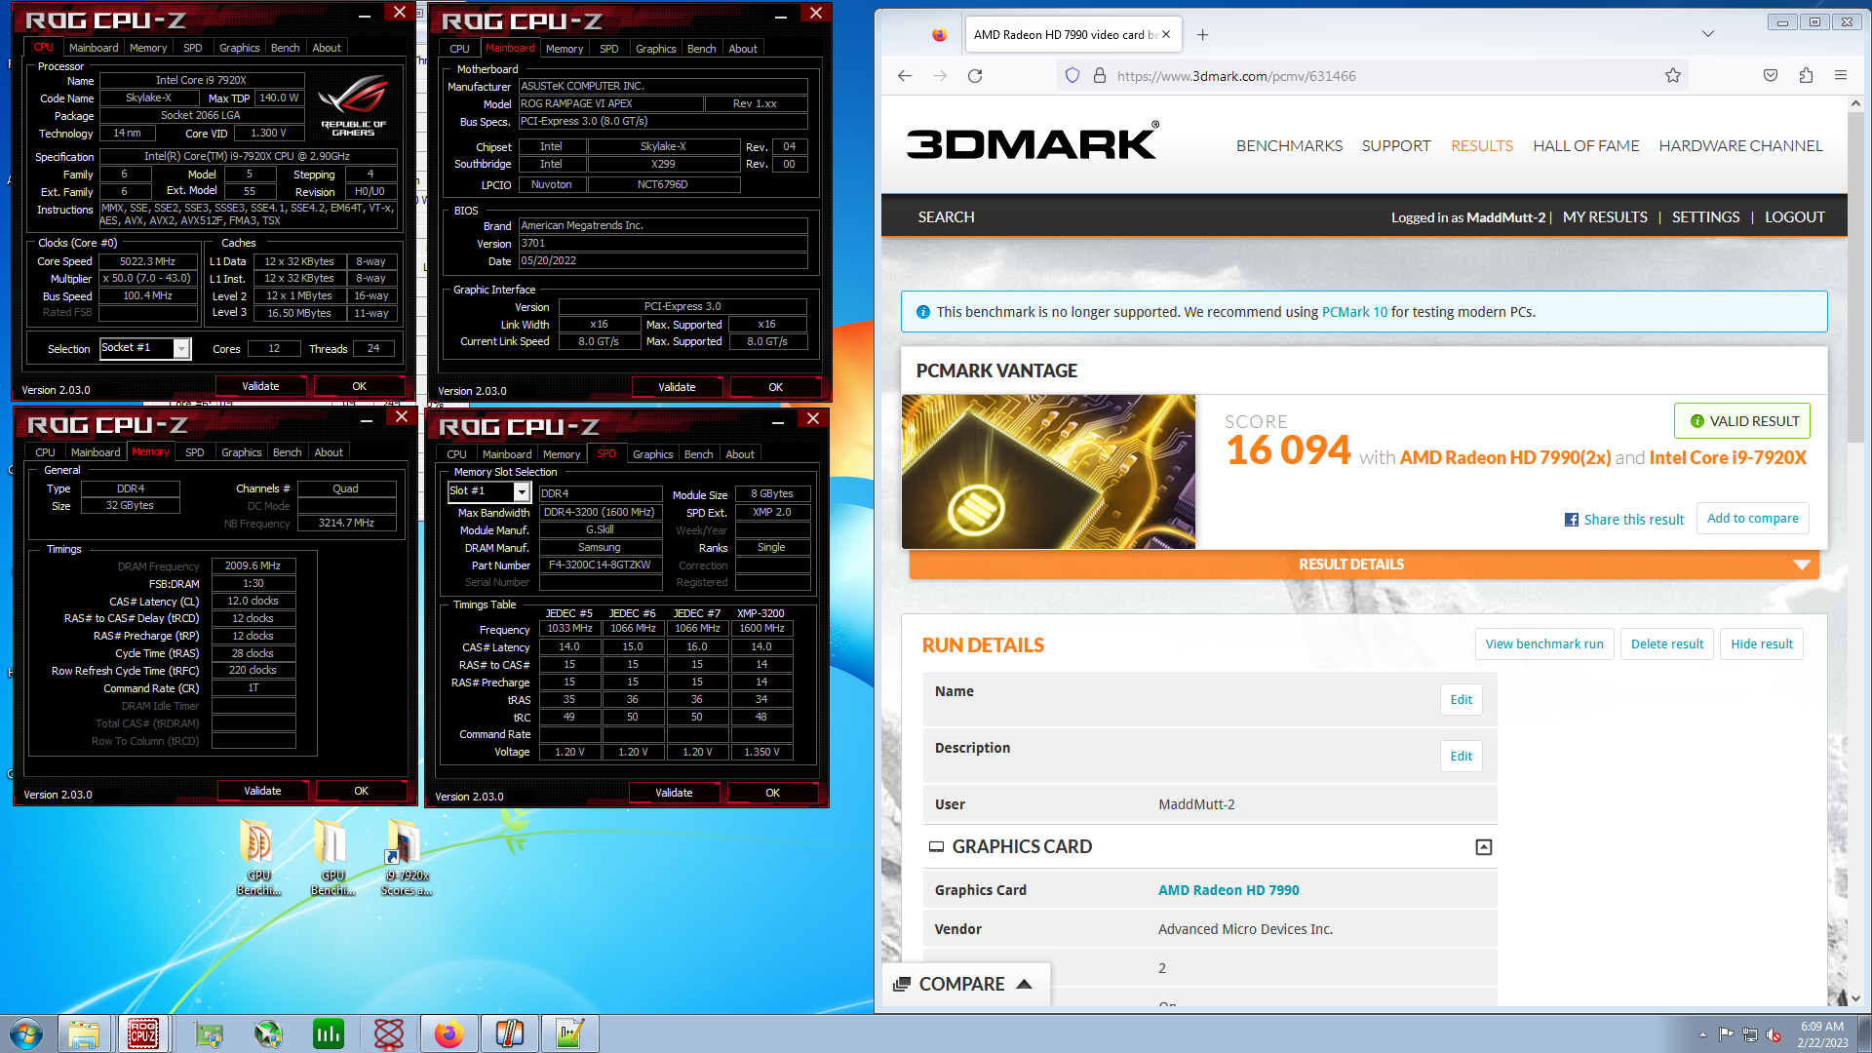Click the PCMark Vantage chip thumbnail
This screenshot has height=1053, width=1872.
[1048, 472]
